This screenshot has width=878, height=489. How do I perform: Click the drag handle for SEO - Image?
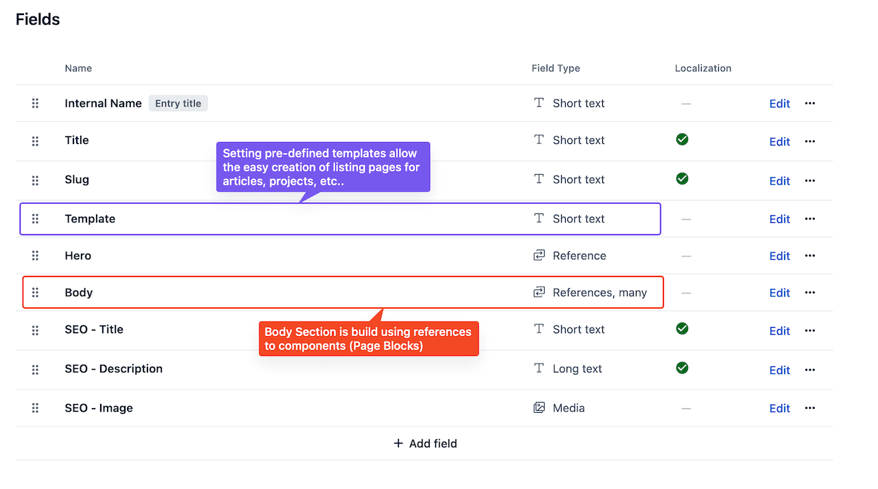(x=35, y=408)
